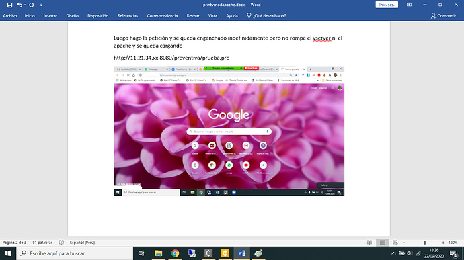Open the Insertar ribbon tab
This screenshot has height=260, width=464.
50,16
